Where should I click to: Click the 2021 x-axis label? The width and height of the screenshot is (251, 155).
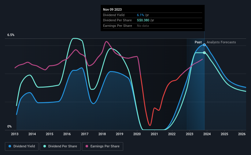pos(154,134)
